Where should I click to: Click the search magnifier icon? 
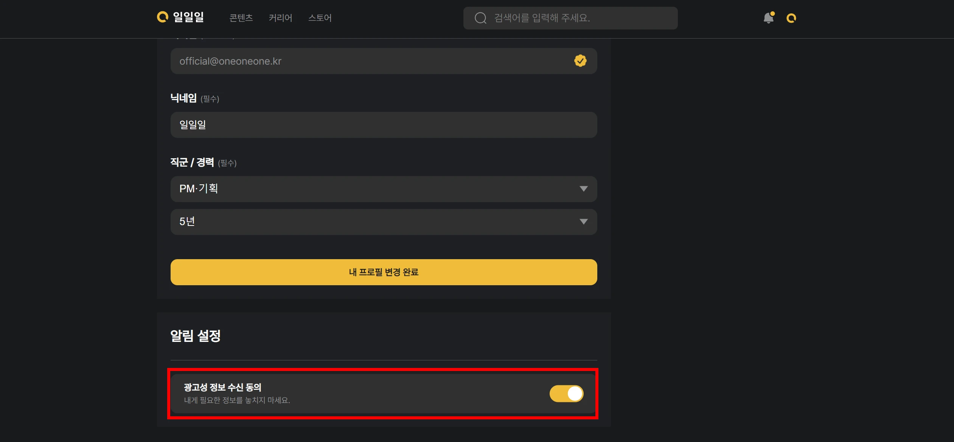click(x=480, y=18)
